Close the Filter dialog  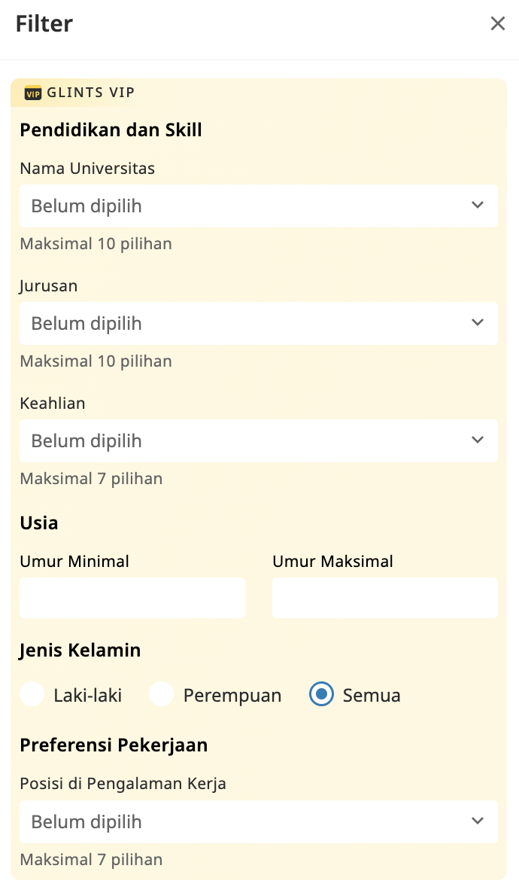(498, 23)
